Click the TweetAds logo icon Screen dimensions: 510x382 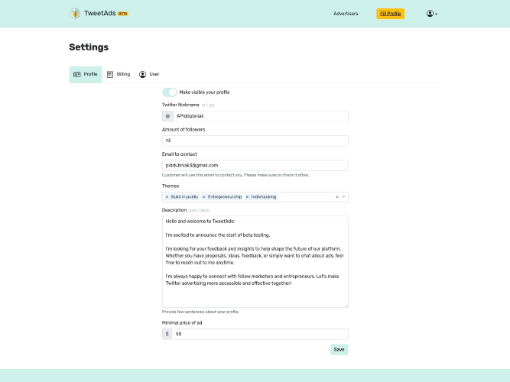pos(75,13)
